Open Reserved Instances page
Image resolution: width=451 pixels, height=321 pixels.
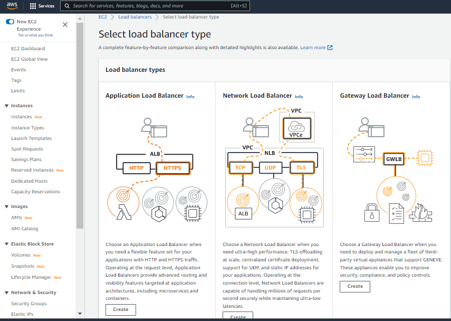[x=32, y=170]
